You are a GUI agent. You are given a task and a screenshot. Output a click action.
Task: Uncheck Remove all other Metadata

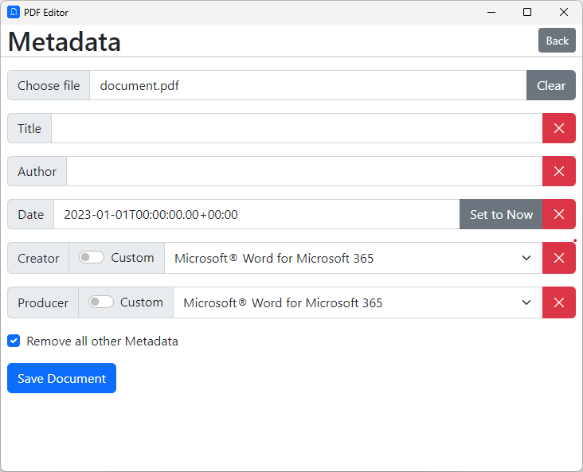click(14, 341)
